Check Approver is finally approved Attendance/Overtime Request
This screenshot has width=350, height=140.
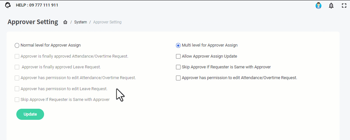(17, 56)
